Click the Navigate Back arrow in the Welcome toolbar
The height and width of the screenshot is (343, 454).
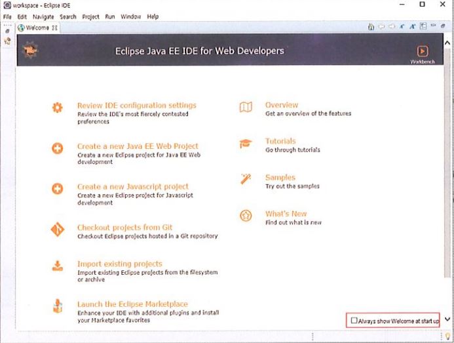point(382,27)
